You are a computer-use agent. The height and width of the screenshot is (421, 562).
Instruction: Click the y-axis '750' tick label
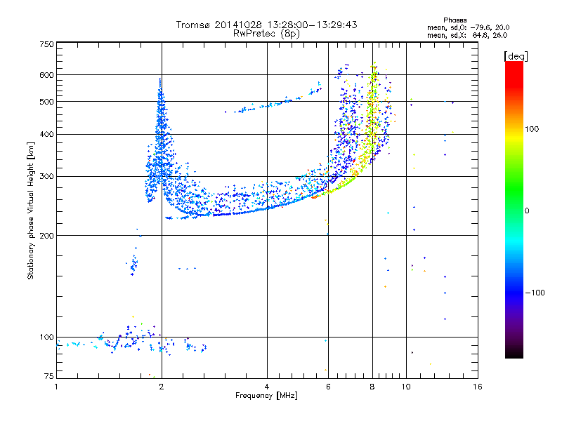[x=46, y=44]
